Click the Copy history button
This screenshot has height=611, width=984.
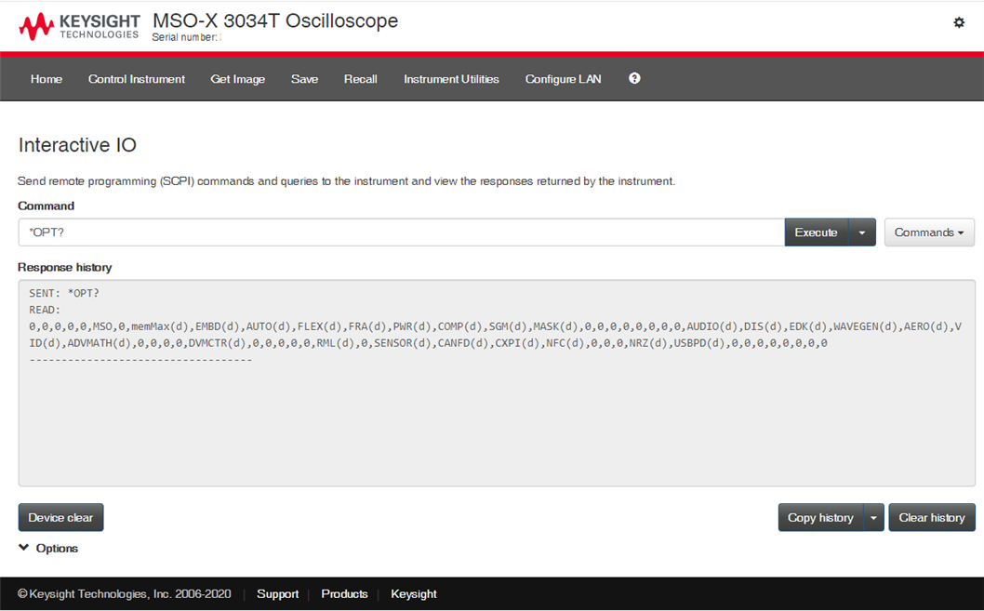tap(821, 517)
